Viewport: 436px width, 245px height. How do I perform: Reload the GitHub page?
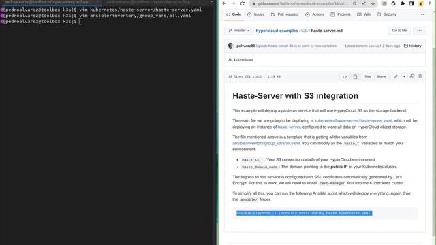tap(243, 3)
